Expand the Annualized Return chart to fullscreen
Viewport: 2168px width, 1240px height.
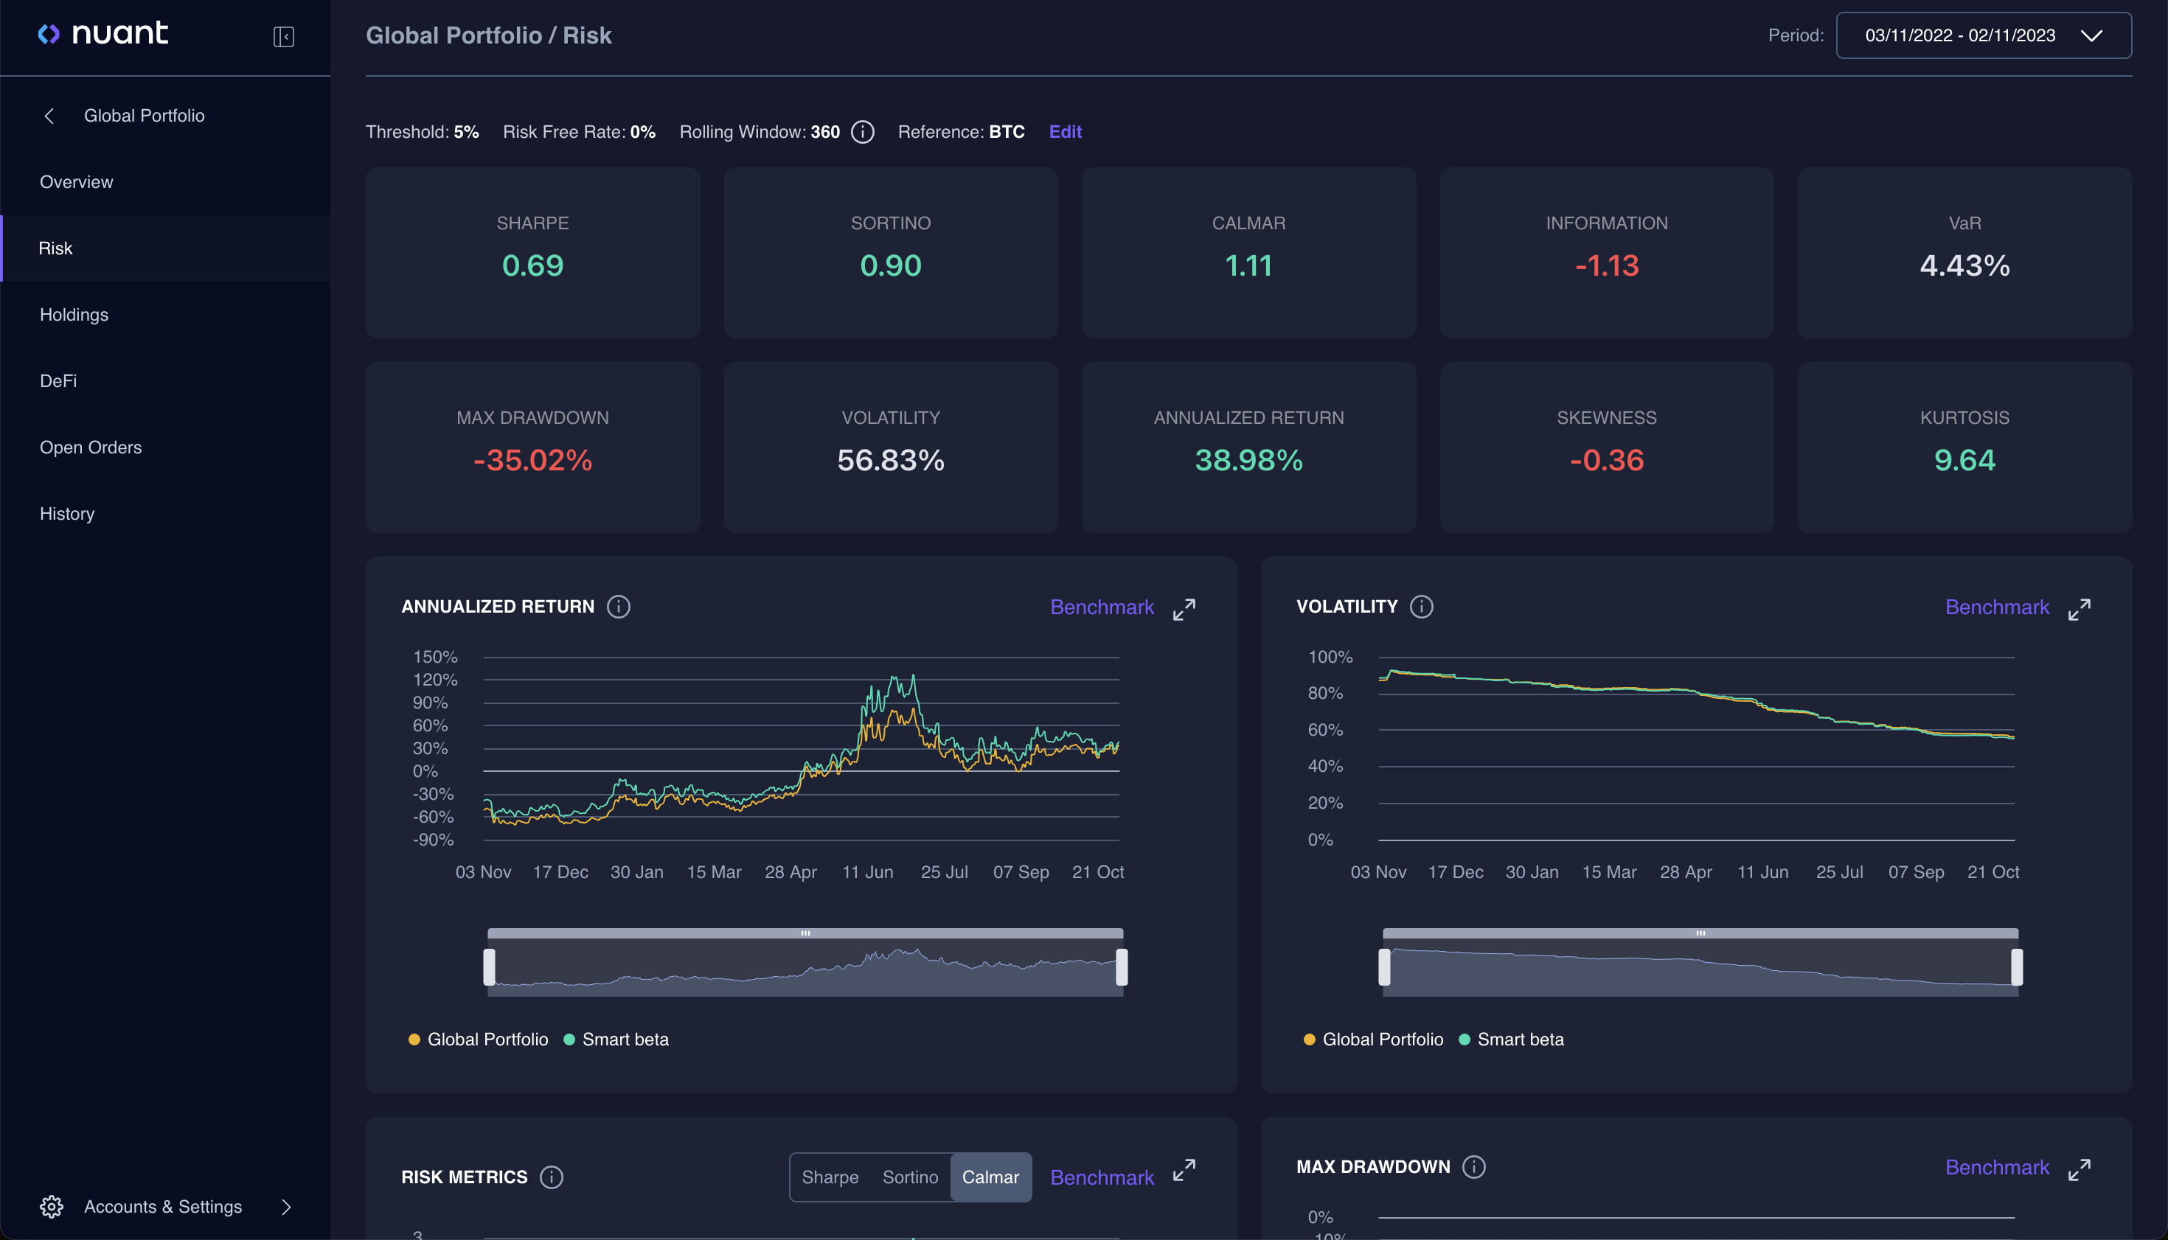point(1185,608)
